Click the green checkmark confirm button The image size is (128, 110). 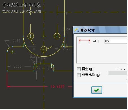pos(97,90)
